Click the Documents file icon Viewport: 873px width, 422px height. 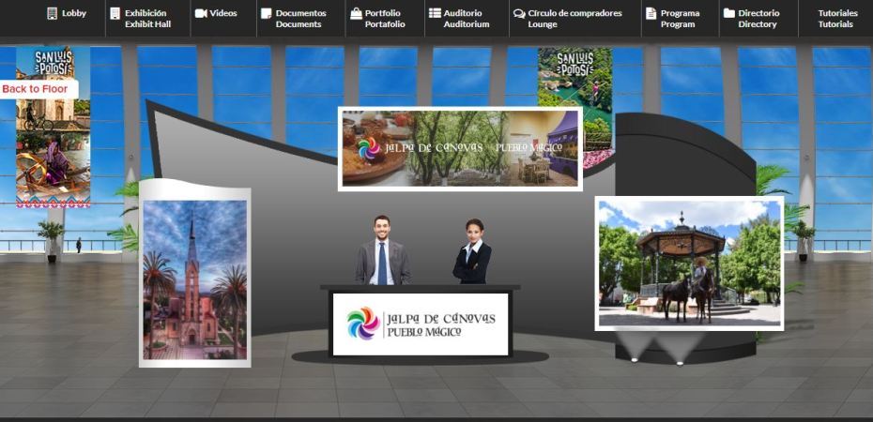[266, 14]
